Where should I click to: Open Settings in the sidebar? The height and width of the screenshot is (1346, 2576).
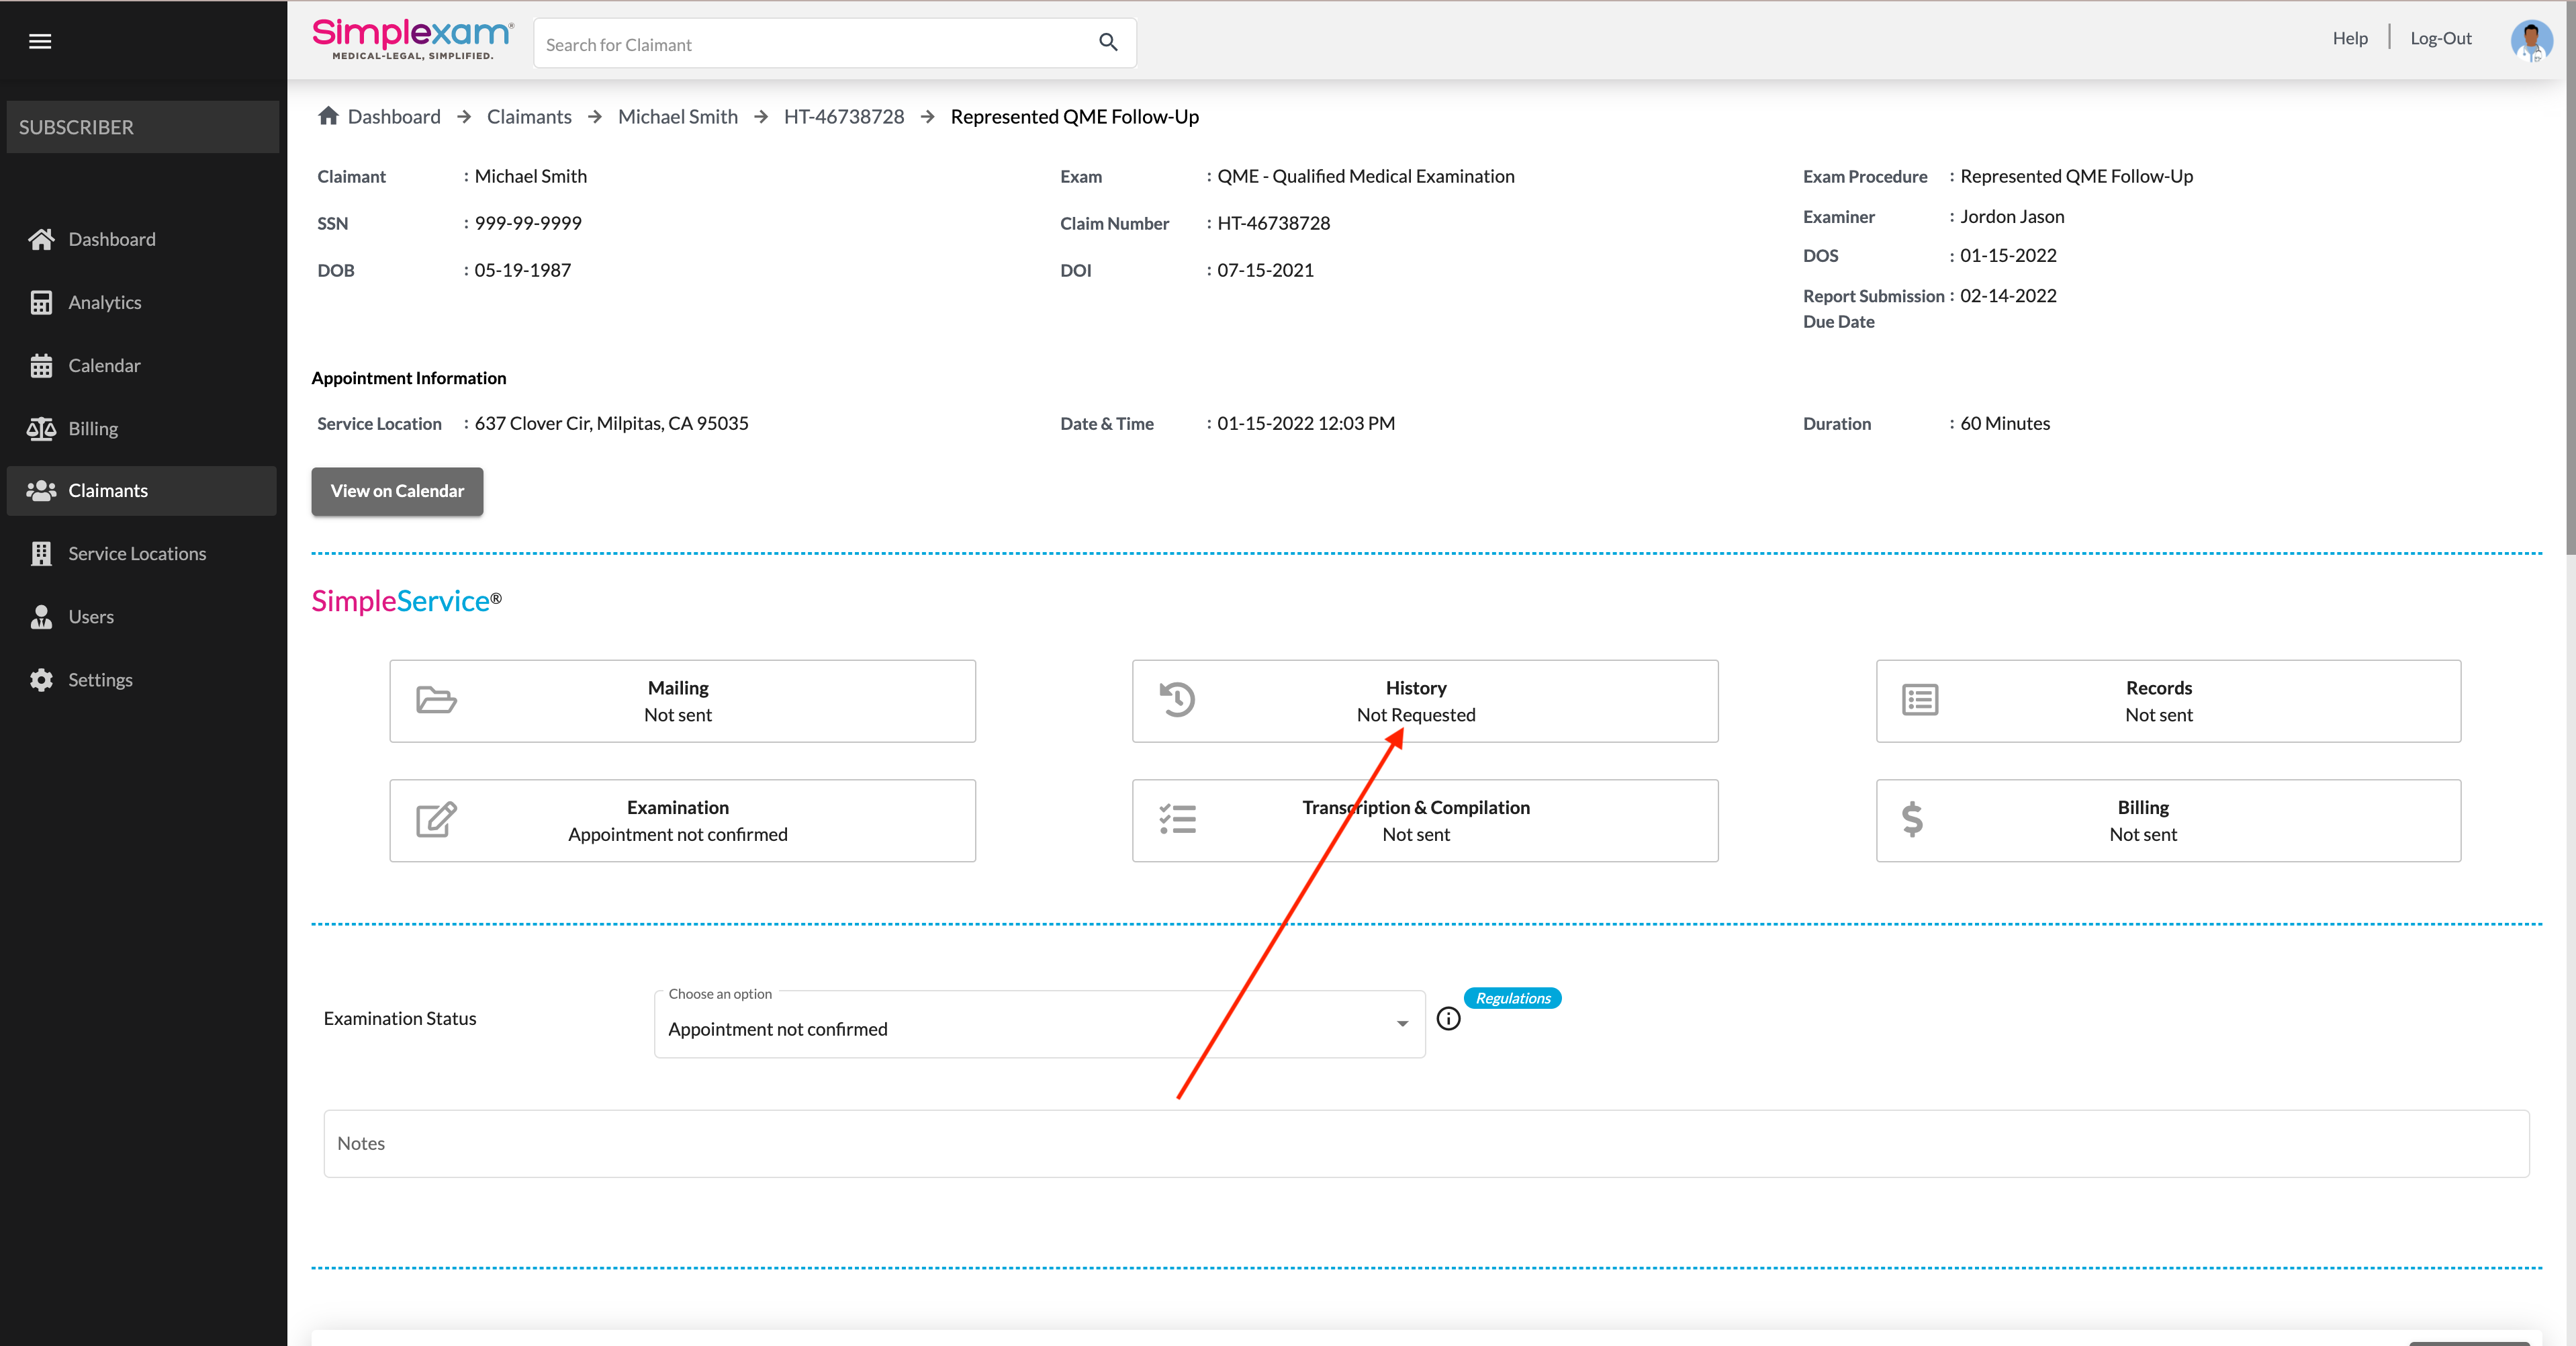tap(100, 680)
